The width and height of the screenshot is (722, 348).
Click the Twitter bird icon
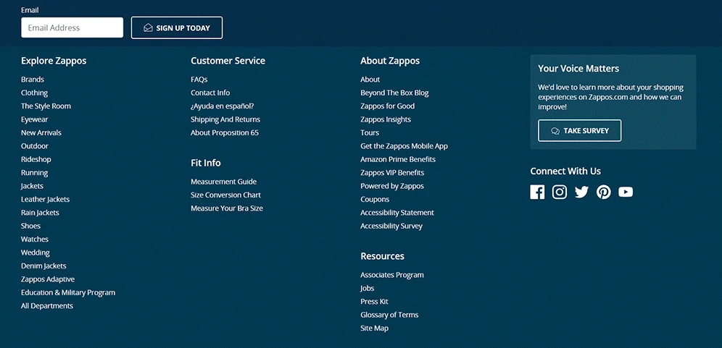tap(581, 192)
